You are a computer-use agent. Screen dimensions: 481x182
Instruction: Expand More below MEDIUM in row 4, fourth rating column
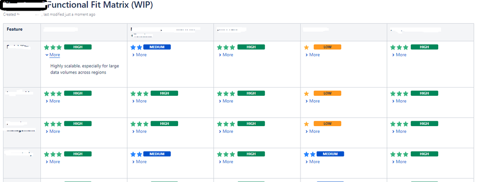point(312,162)
